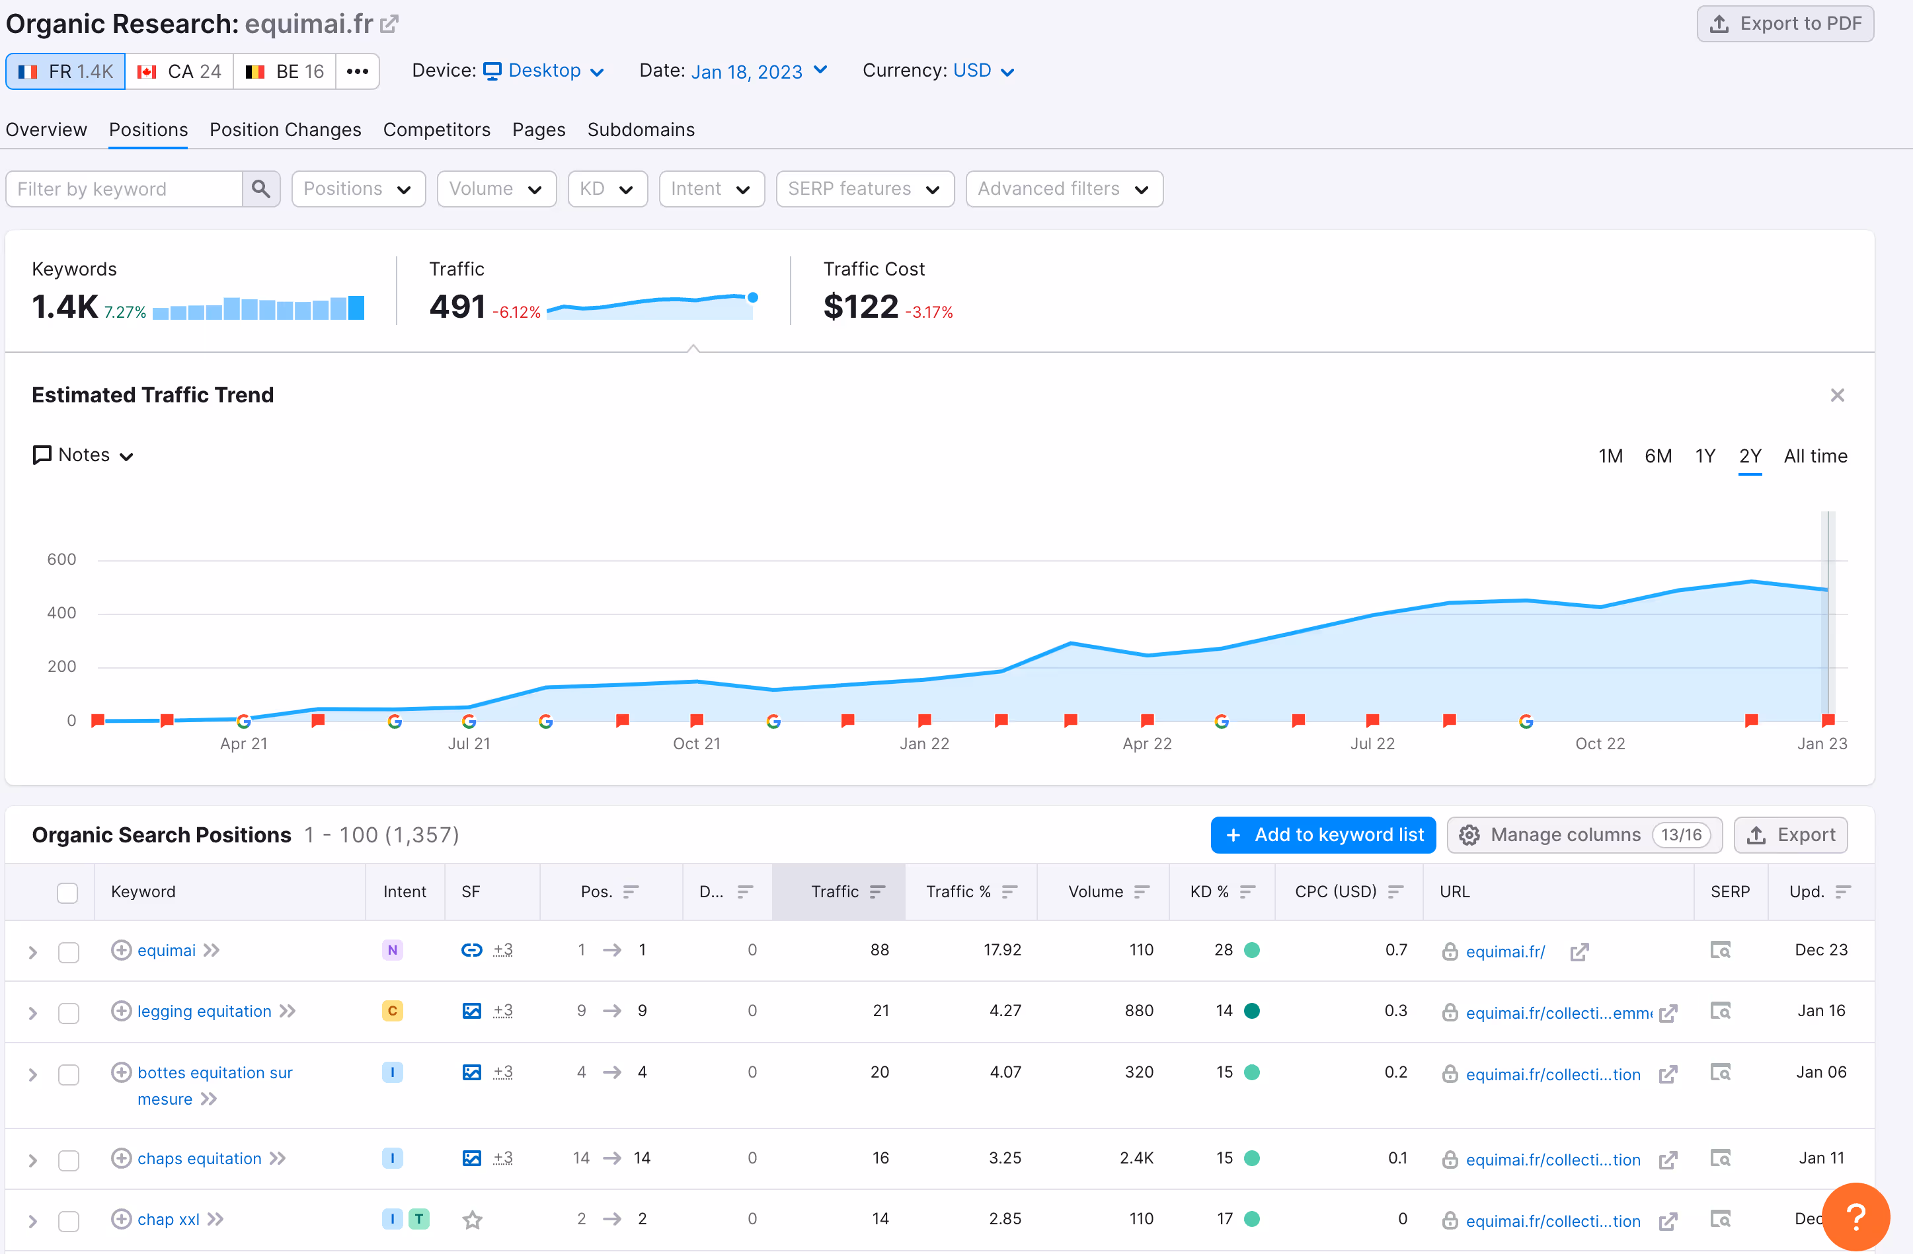The height and width of the screenshot is (1254, 1913).
Task: Tick the select-all checkbox in table header
Action: tap(67, 893)
